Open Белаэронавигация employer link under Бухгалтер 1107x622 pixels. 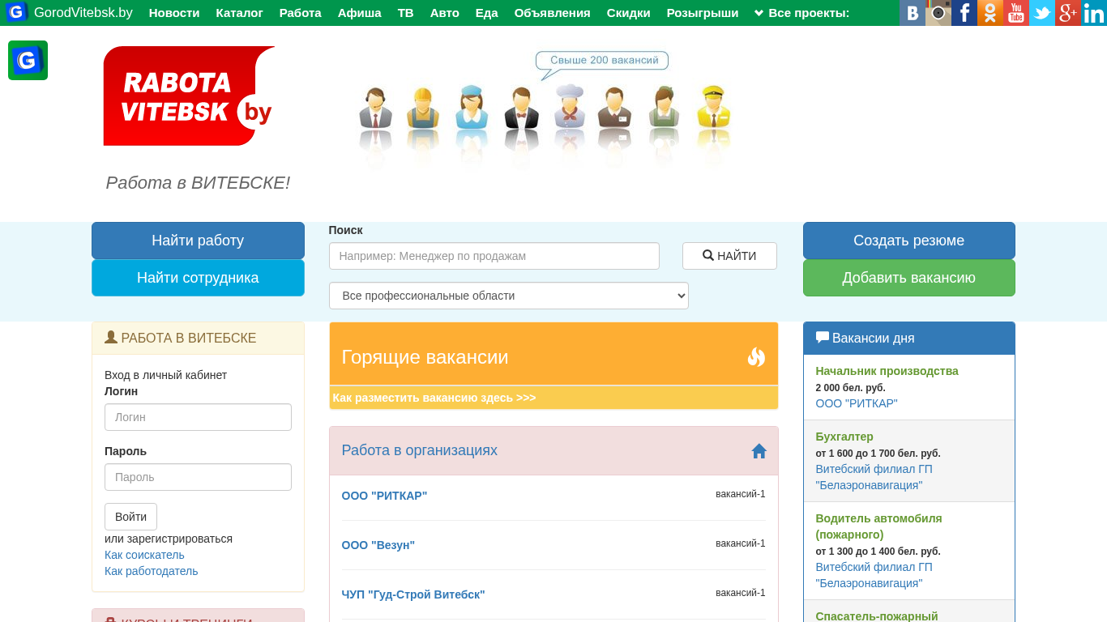pyautogui.click(x=874, y=477)
